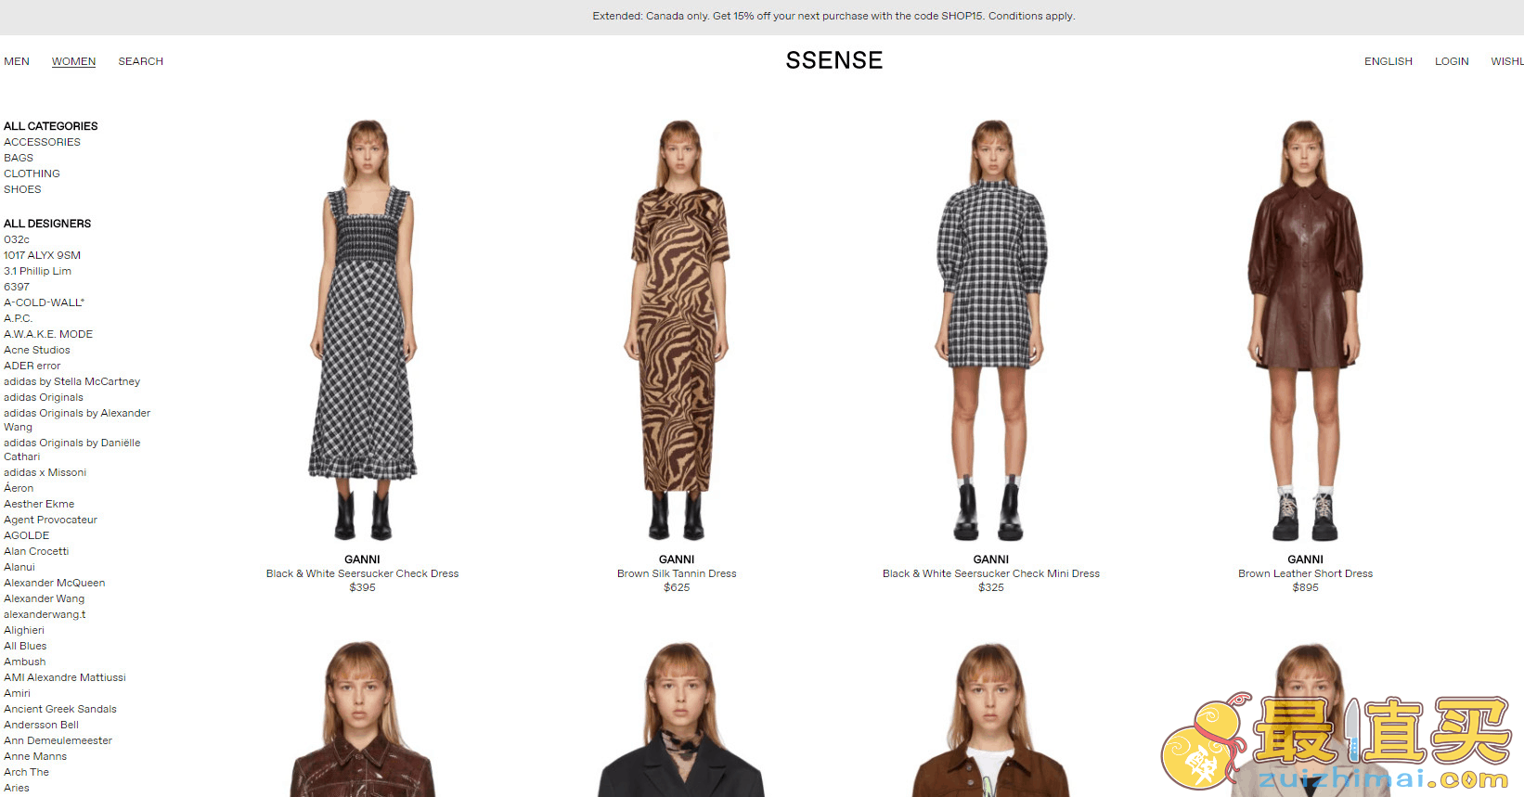Click GANNI brand above Brown Silk Tannin Dress
Viewport: 1524px width, 797px height.
(677, 559)
